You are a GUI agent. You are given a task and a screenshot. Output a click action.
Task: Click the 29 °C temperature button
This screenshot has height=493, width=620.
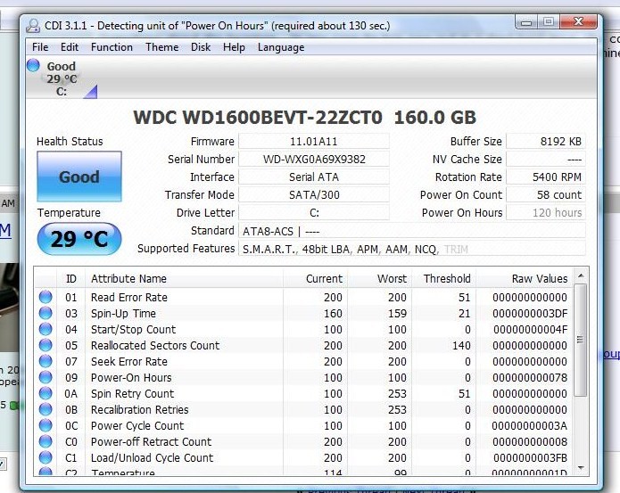(x=79, y=239)
